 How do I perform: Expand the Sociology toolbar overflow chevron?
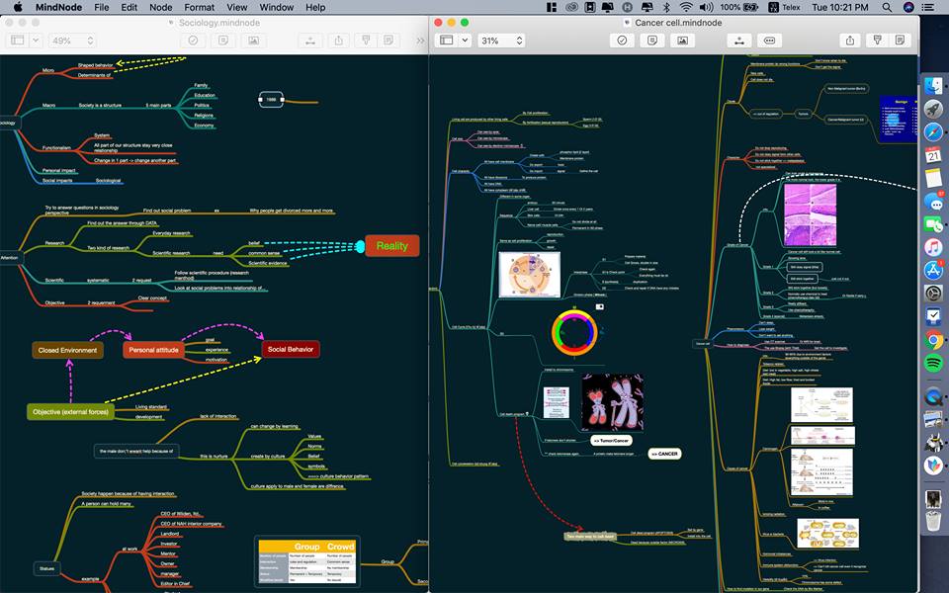[x=420, y=41]
